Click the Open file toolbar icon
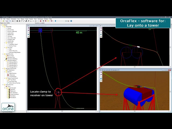This screenshot has height=129, width=172. click(3, 21)
